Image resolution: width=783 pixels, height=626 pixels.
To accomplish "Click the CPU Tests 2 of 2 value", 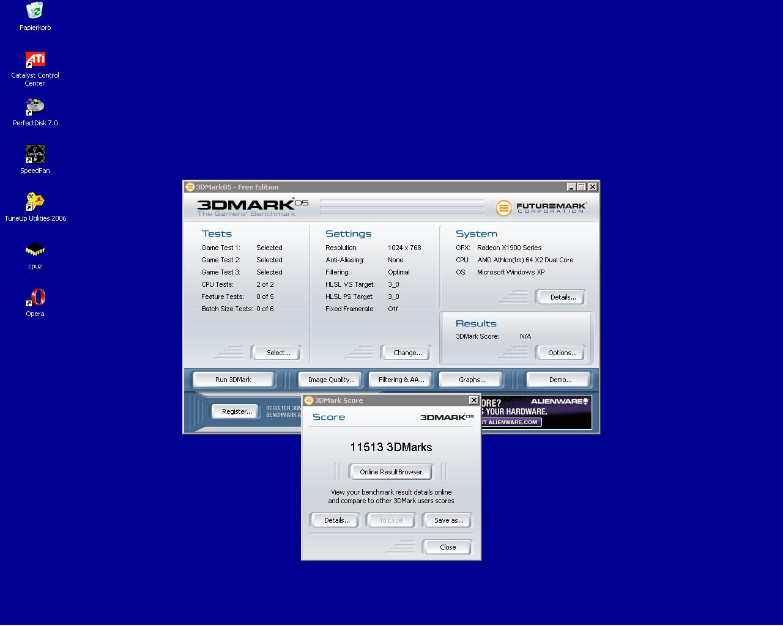I will [265, 284].
